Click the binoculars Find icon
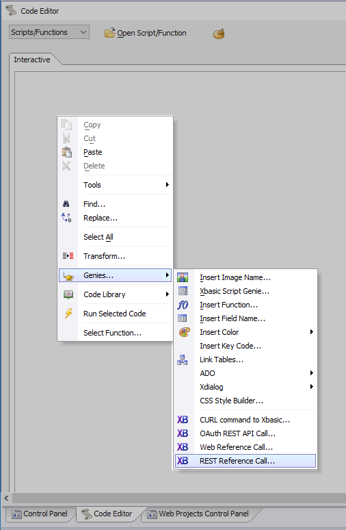 tap(66, 204)
